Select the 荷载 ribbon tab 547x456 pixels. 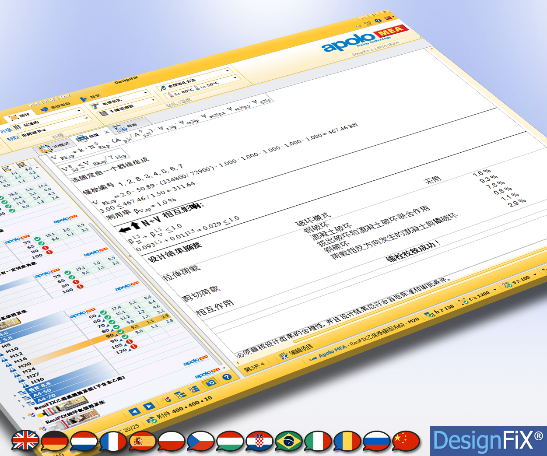91,98
